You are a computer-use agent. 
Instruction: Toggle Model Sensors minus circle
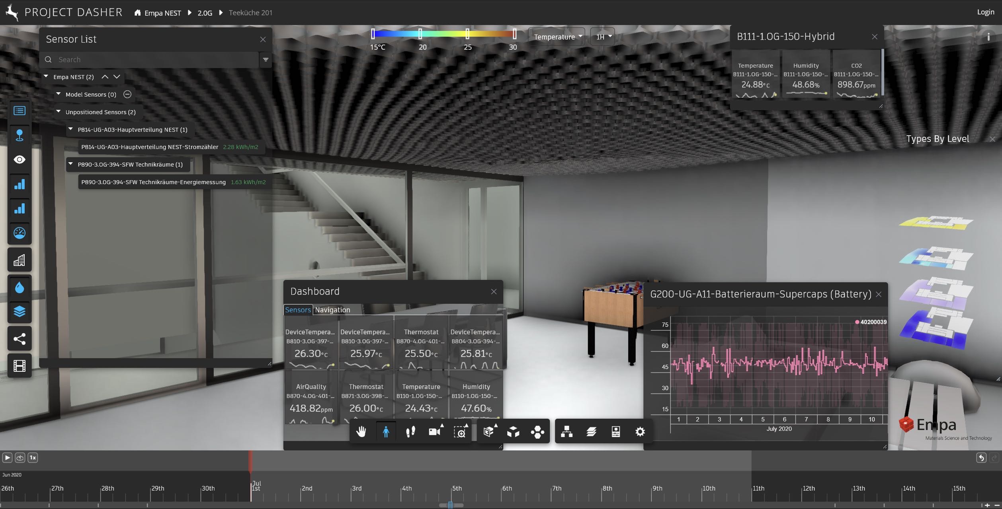pyautogui.click(x=127, y=94)
